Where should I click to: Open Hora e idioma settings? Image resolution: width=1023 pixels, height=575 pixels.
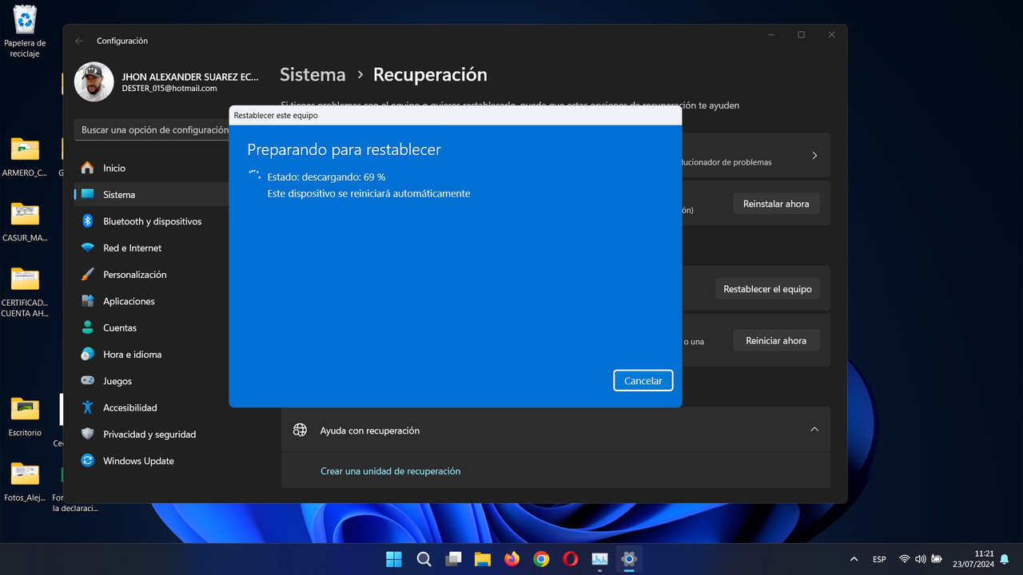click(x=152, y=355)
